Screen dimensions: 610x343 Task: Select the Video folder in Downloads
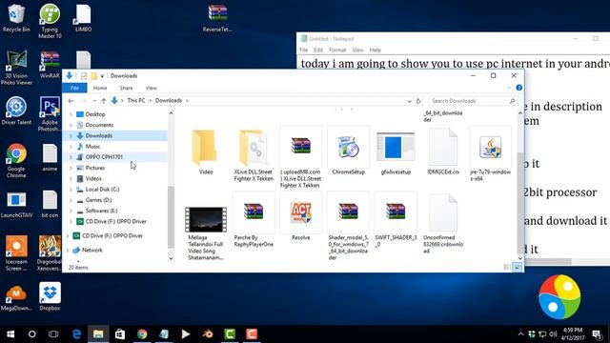pyautogui.click(x=206, y=151)
